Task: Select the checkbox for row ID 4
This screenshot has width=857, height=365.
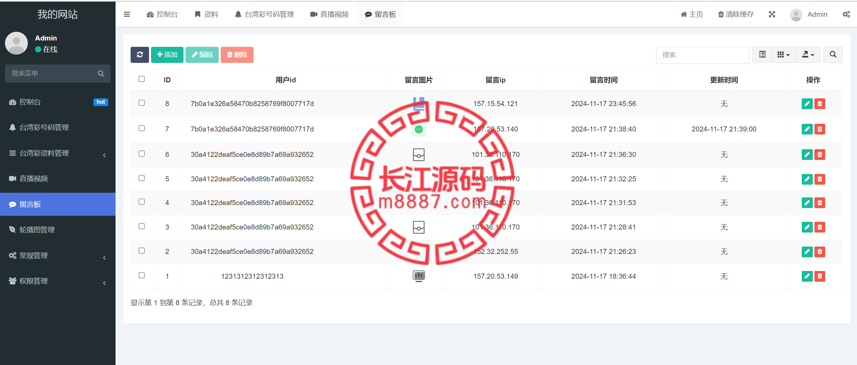Action: click(x=142, y=202)
